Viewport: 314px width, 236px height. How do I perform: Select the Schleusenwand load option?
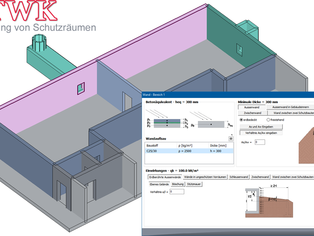pyautogui.click(x=239, y=177)
